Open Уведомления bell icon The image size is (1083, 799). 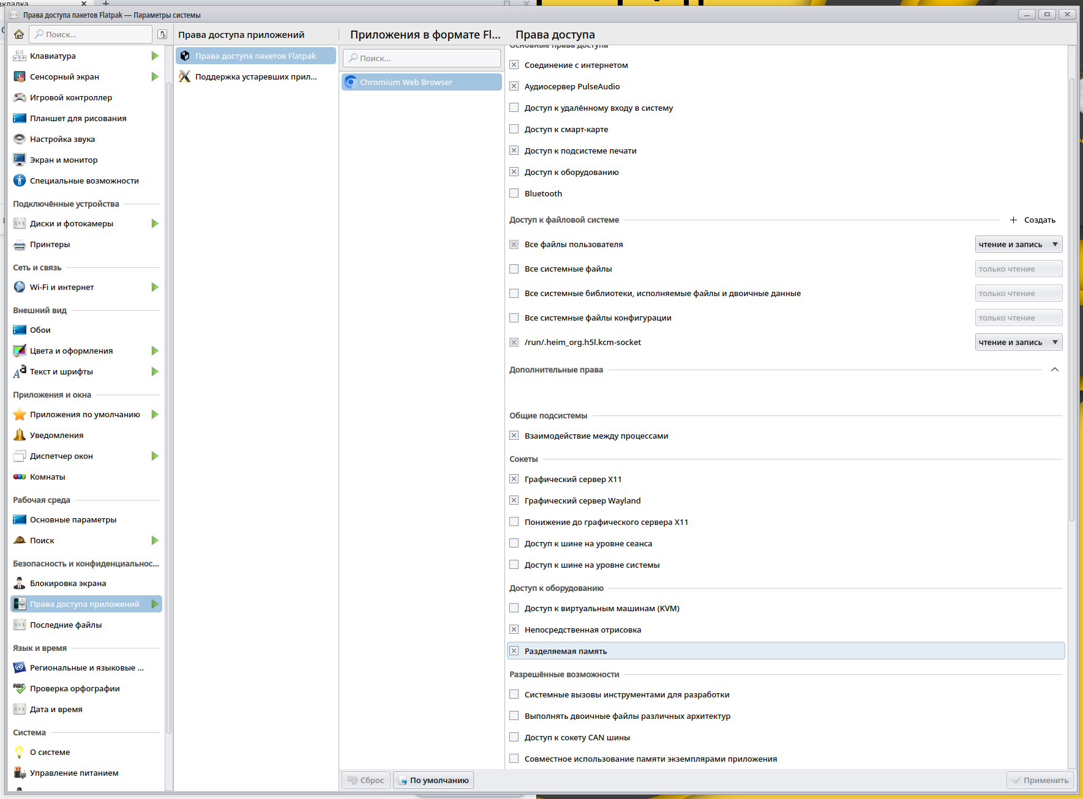pyautogui.click(x=20, y=435)
